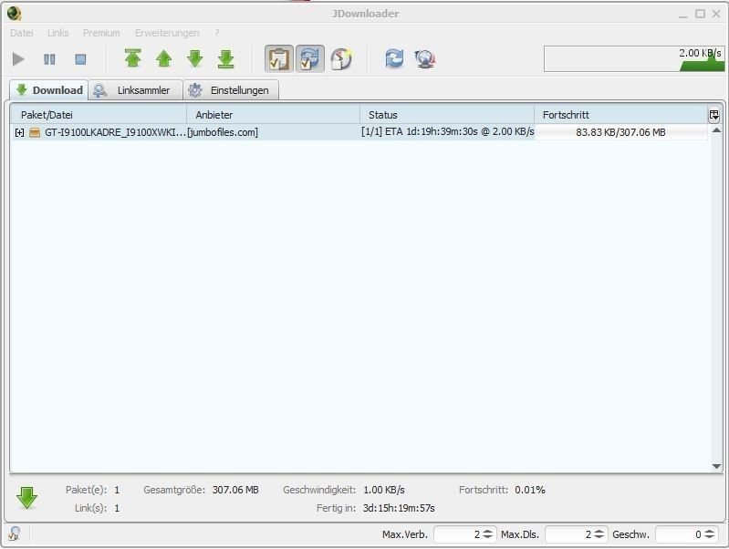Toggle the stopmark clock icon
The image size is (729, 549).
click(341, 59)
